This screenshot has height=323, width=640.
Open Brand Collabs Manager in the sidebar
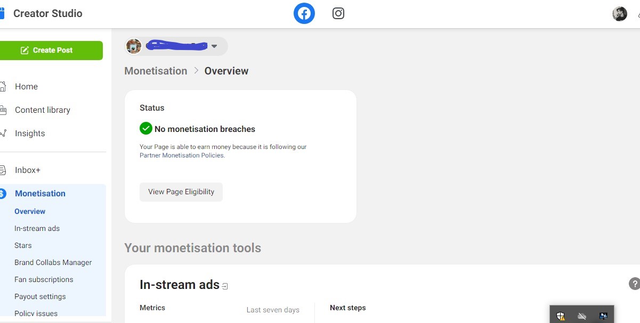[x=53, y=262]
